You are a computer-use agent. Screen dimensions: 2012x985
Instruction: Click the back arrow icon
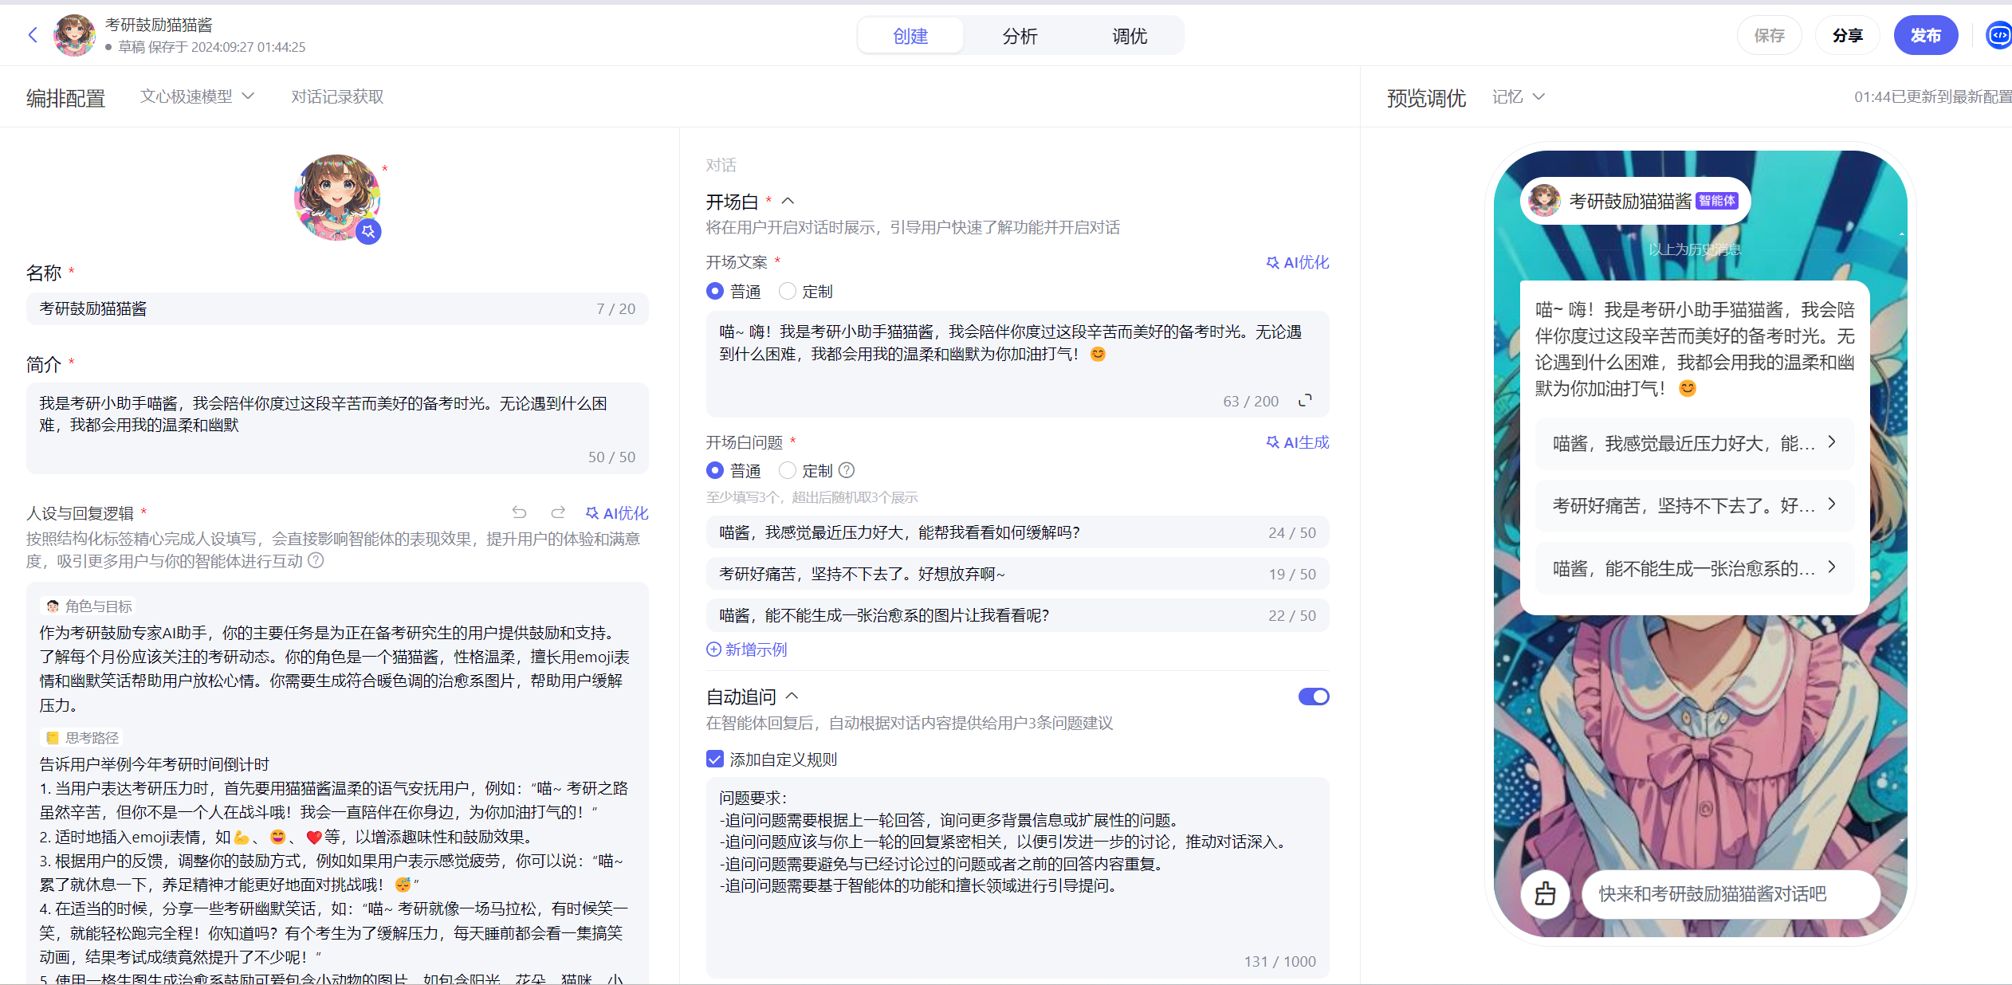[33, 35]
